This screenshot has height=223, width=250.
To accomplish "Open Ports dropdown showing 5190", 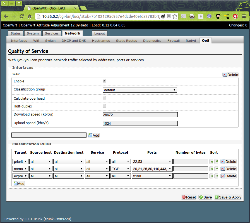I will (152, 176).
